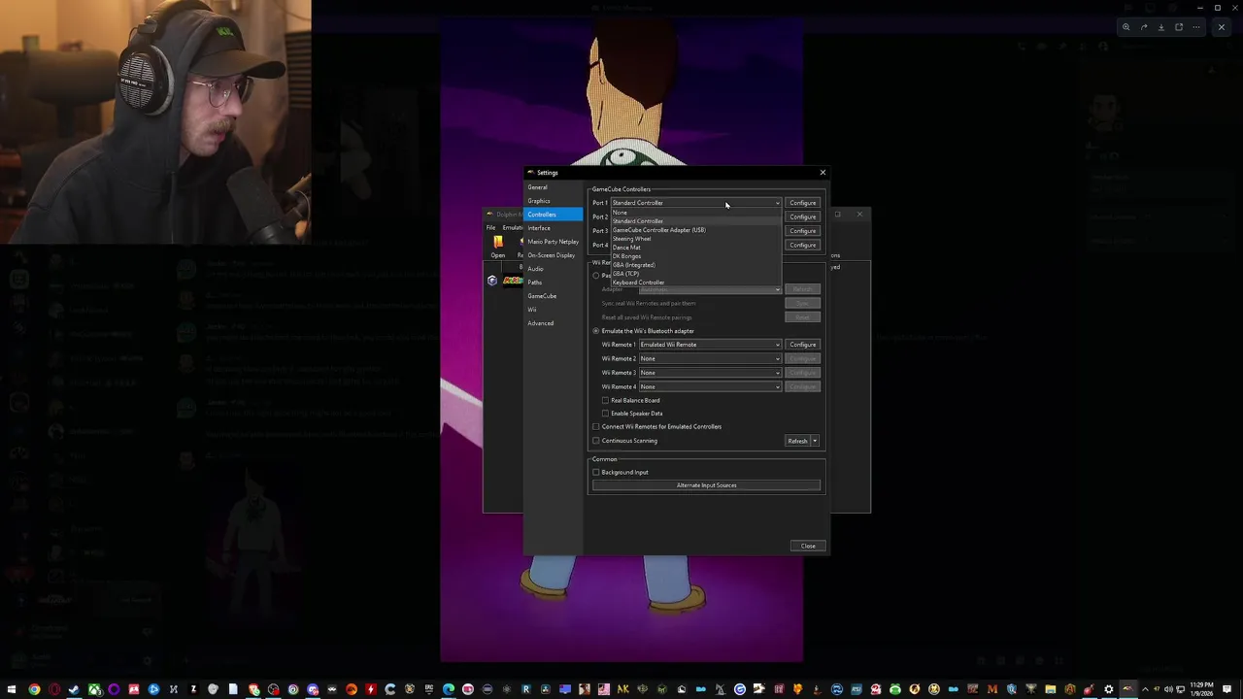Collapse the Port 1 controller dropdown
This screenshot has width=1243, height=699.
(x=695, y=203)
